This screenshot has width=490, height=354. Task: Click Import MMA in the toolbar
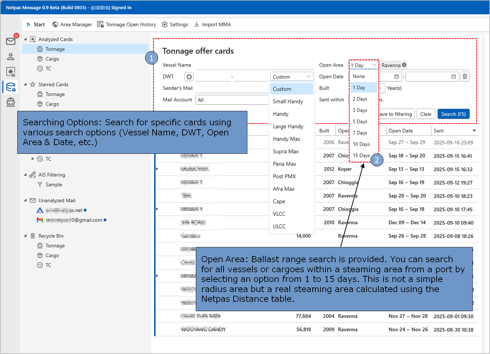coord(213,24)
